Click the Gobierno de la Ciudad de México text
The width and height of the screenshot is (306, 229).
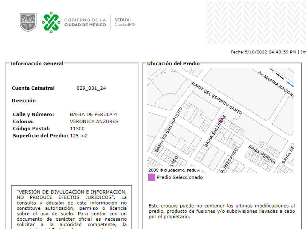point(85,22)
